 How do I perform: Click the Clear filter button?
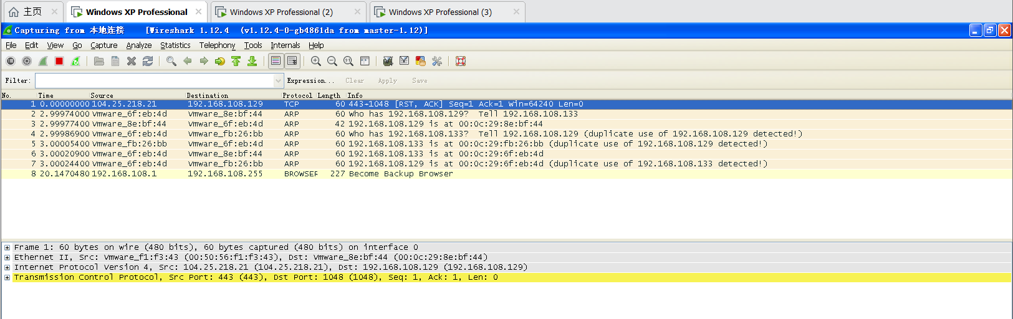[355, 80]
